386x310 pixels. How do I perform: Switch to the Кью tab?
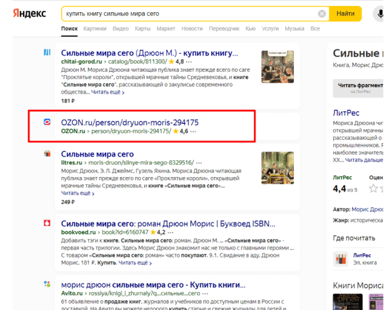[250, 29]
